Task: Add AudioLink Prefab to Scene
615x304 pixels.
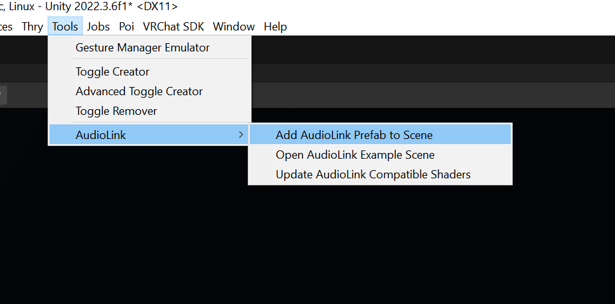Action: (x=354, y=135)
